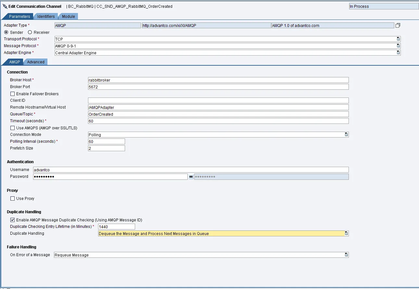Image resolution: width=419 pixels, height=289 pixels.
Task: Click the On Error of a Message list icon
Action: coord(346,255)
